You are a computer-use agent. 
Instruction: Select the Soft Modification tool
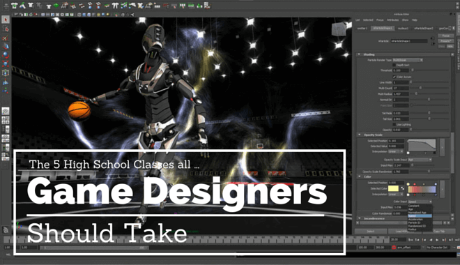(6, 82)
